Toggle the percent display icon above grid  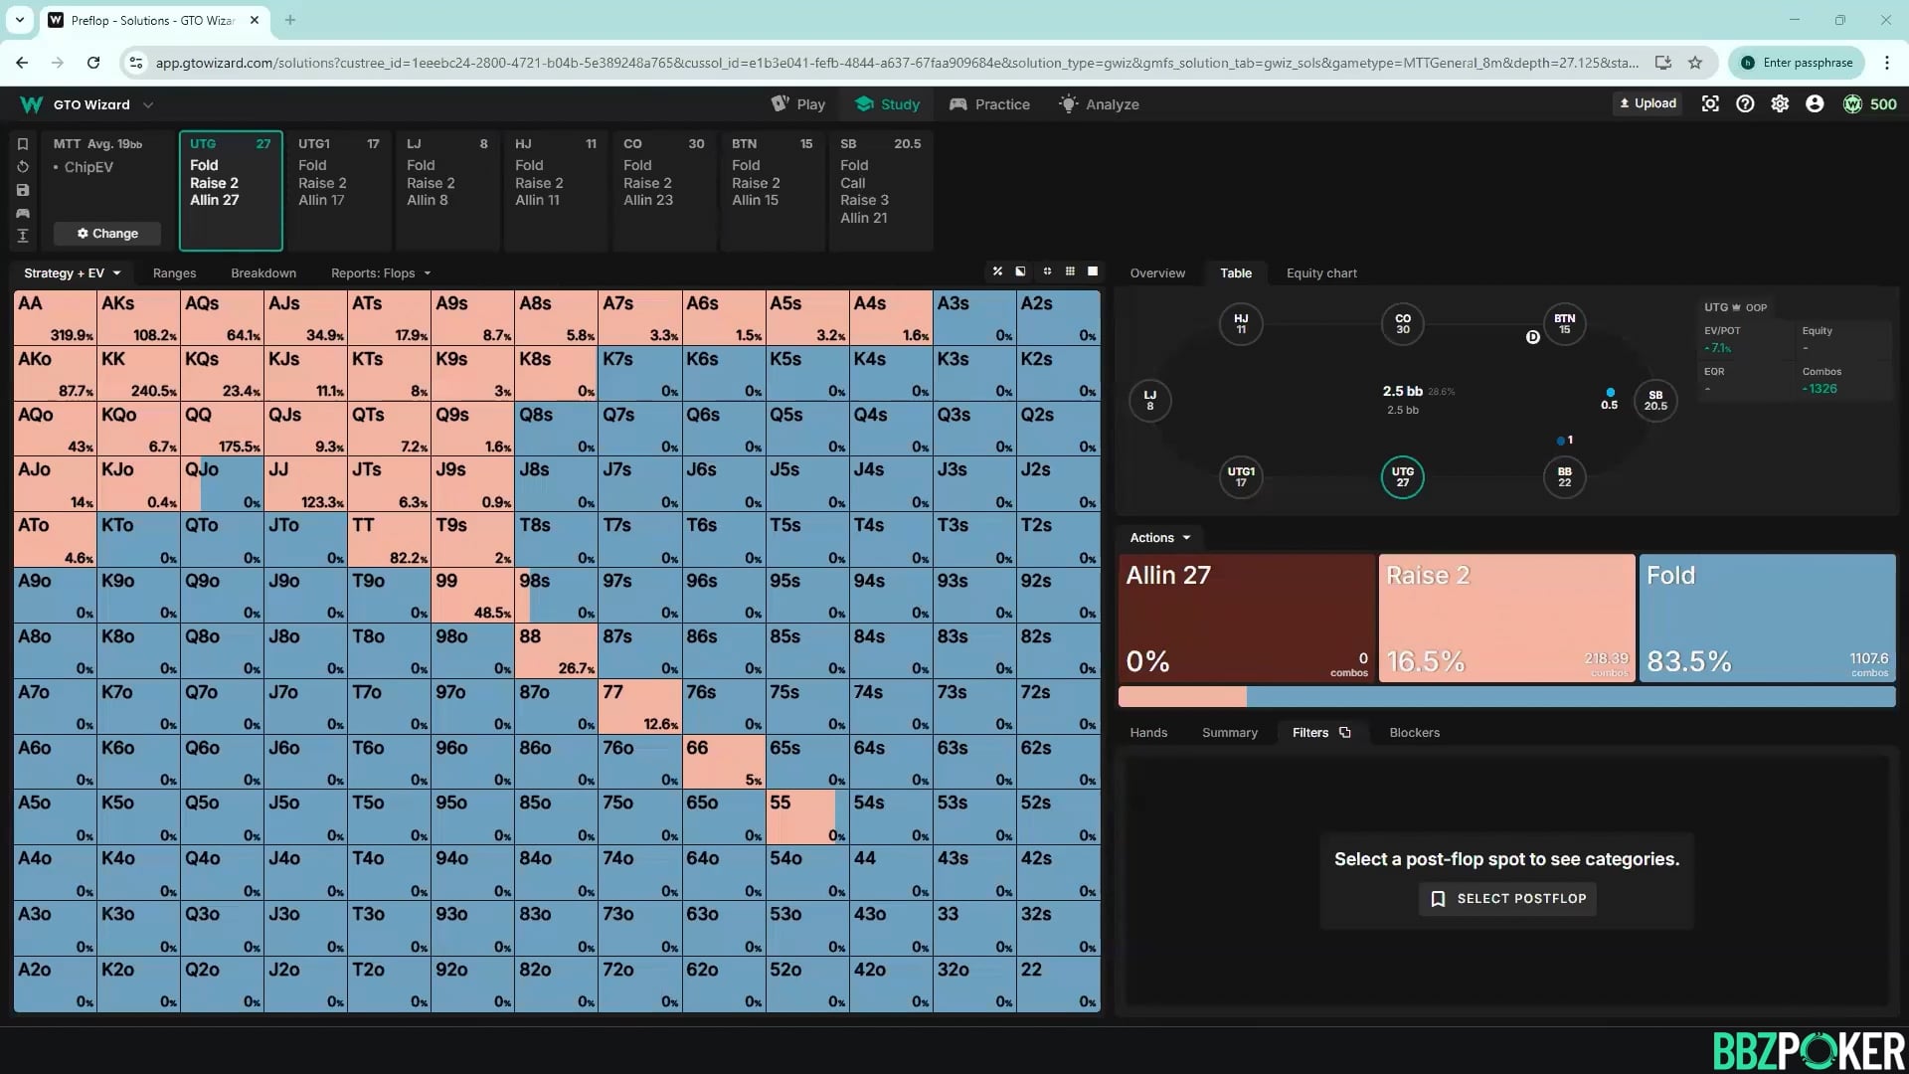(x=997, y=271)
